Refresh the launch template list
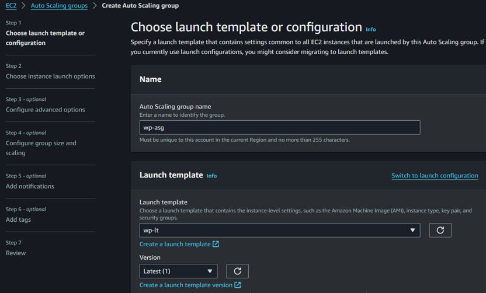Screen dimensions: 486x293 (440, 230)
